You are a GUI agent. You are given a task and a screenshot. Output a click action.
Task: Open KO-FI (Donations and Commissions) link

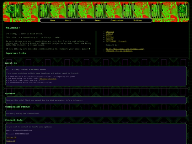[x=125, y=49]
